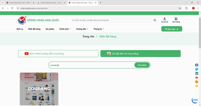Expand the Thông tin dropdown menu

click(x=99, y=29)
